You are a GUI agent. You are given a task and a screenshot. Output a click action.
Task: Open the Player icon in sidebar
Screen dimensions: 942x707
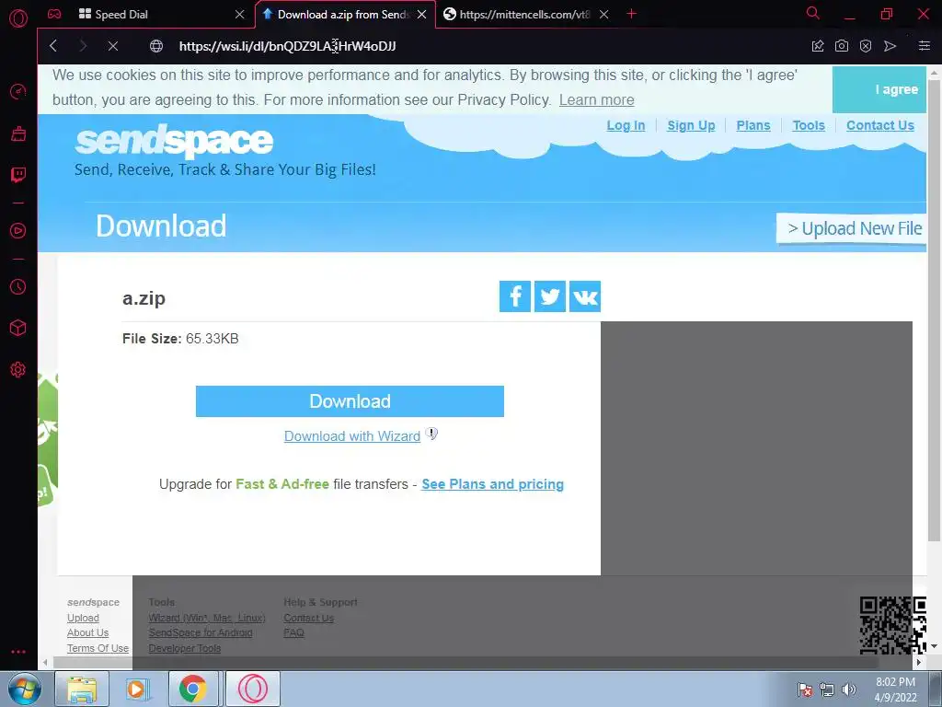18,231
